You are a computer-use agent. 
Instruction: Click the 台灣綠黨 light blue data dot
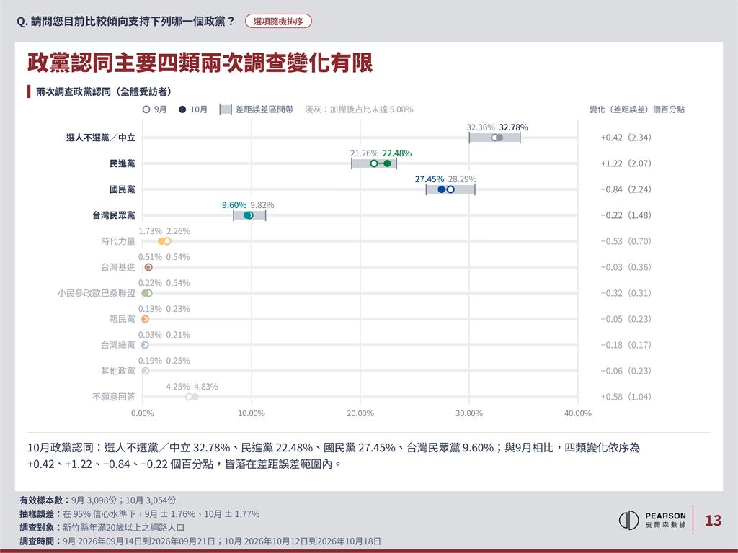point(145,345)
